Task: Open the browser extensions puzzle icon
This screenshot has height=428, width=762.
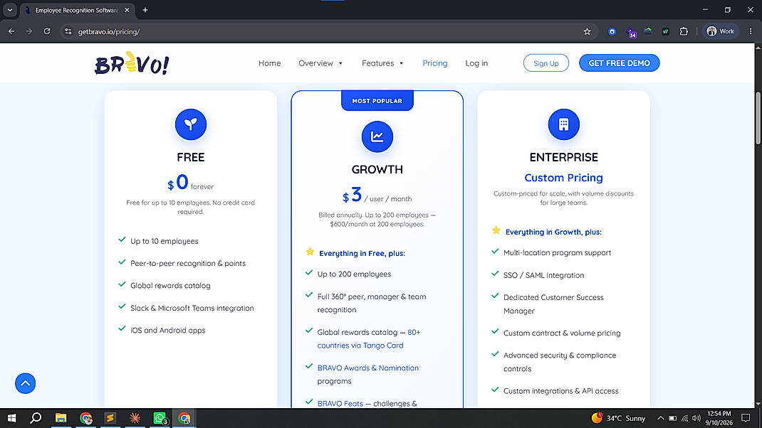Action: pyautogui.click(x=684, y=31)
